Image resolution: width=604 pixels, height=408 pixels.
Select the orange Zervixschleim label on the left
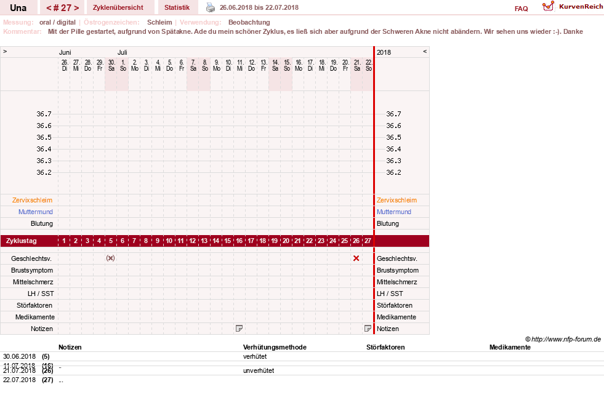(32, 200)
